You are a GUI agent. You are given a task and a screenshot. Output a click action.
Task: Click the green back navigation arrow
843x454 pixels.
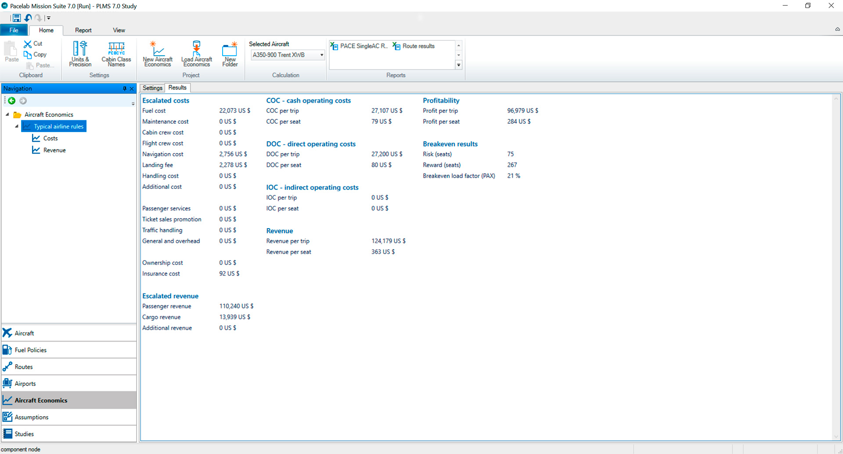pyautogui.click(x=12, y=101)
